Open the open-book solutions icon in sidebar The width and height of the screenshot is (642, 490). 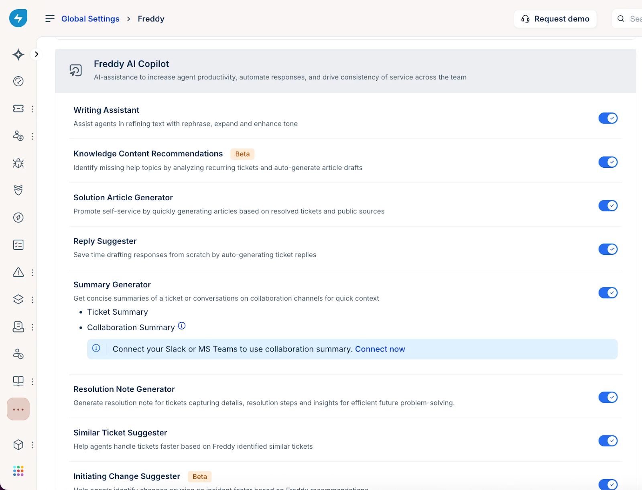click(18, 381)
